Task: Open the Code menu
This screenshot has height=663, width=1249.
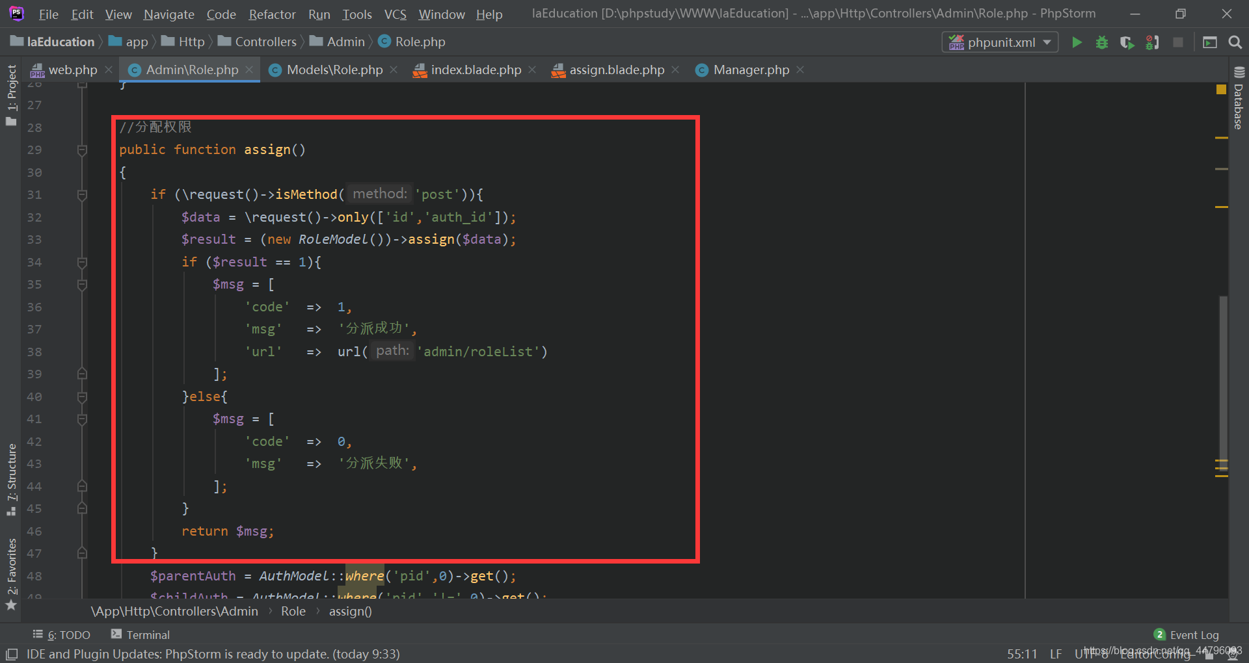Action: click(x=221, y=14)
